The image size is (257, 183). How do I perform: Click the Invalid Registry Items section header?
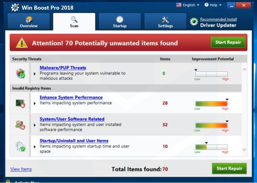(32, 88)
